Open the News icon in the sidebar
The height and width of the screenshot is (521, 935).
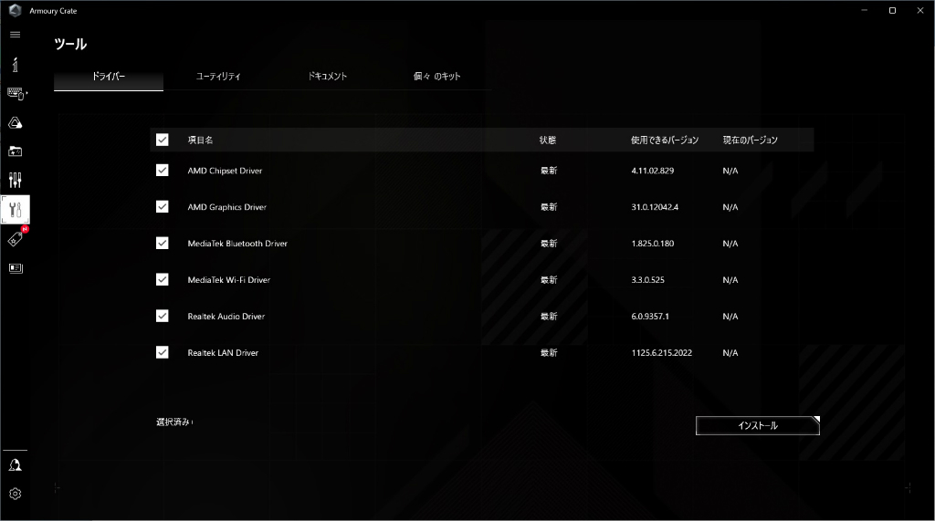(16, 268)
